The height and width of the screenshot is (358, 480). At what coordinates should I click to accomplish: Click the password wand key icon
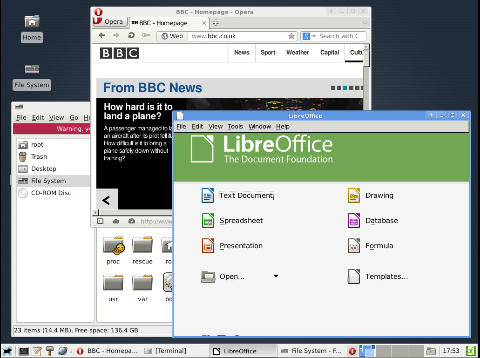click(x=146, y=35)
